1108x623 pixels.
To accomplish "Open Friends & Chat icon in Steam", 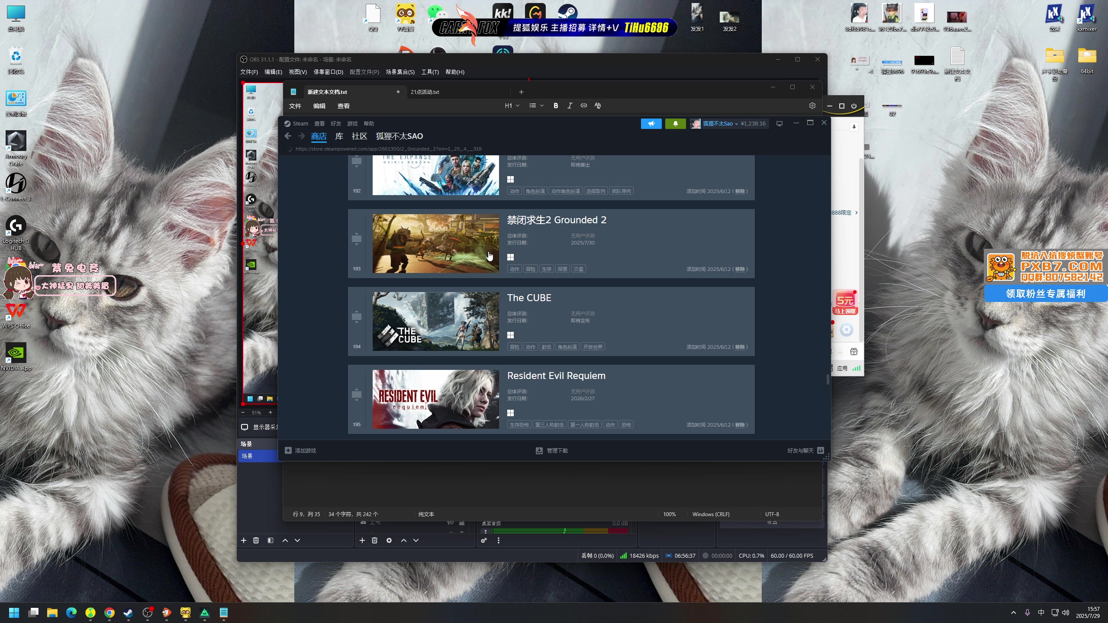I will point(821,450).
